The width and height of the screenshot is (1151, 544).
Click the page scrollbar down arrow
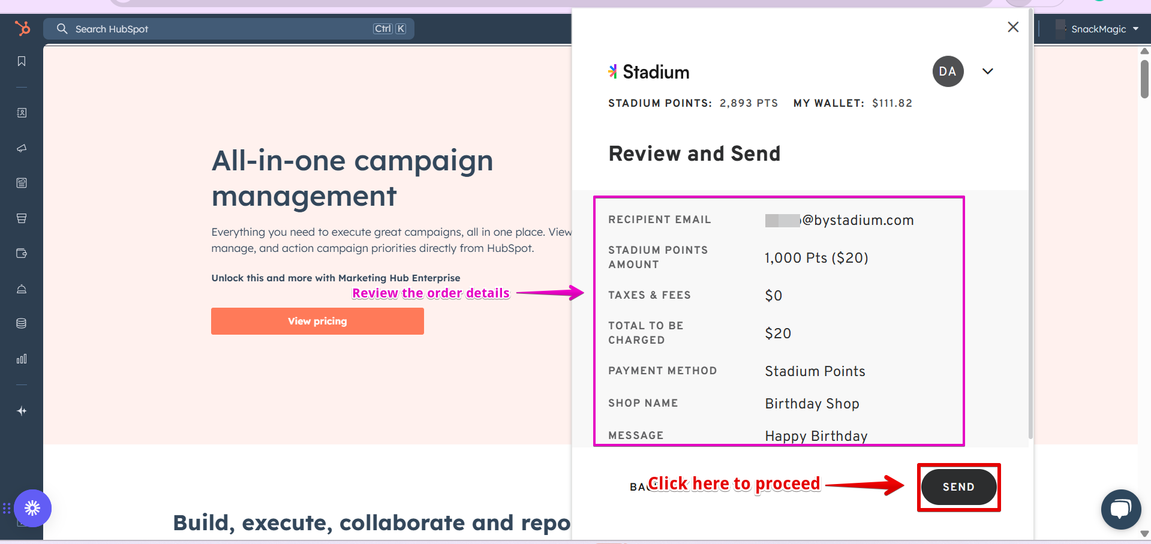[1144, 533]
